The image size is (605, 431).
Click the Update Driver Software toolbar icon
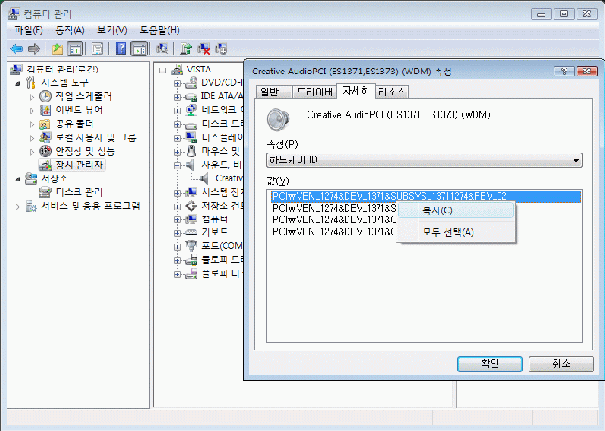[x=186, y=49]
